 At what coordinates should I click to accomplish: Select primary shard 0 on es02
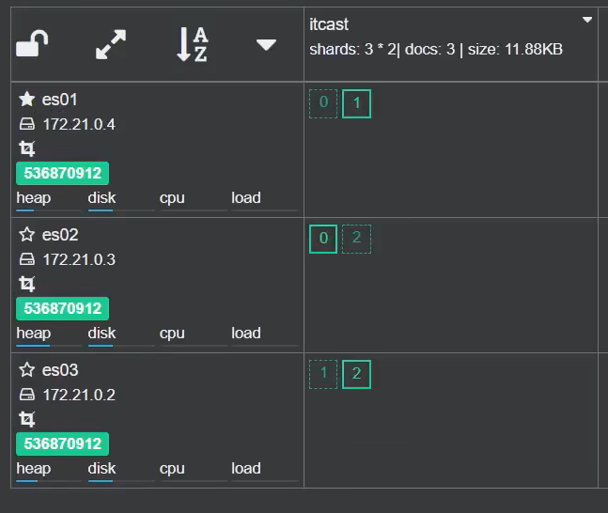323,239
